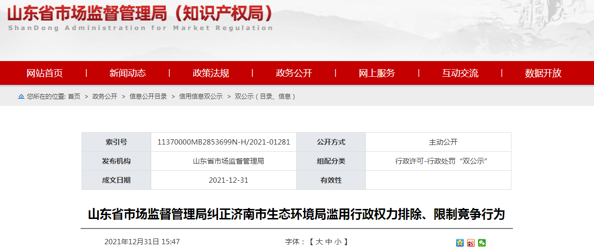This screenshot has width=594, height=249.
Task: Set font size to 小
Action: [x=338, y=242]
